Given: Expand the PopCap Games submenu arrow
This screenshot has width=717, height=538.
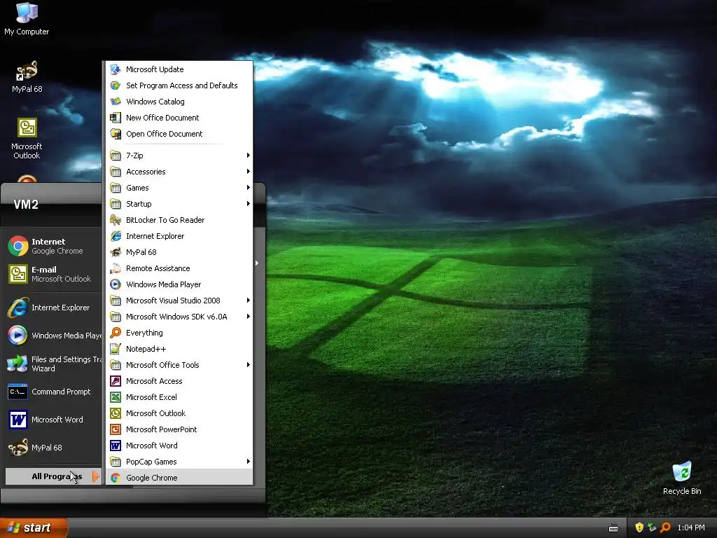Looking at the screenshot, I should click(x=249, y=462).
